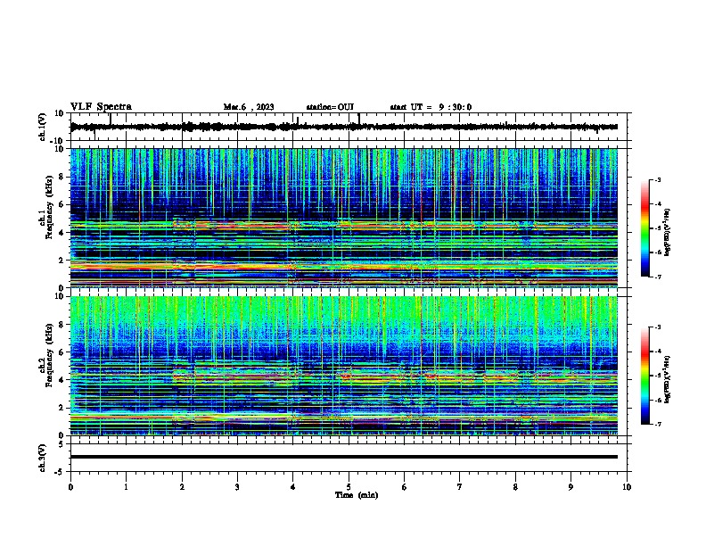The width and height of the screenshot is (706, 546).
Task: Click the 'VLF Spectra' title text
Action: click(101, 107)
